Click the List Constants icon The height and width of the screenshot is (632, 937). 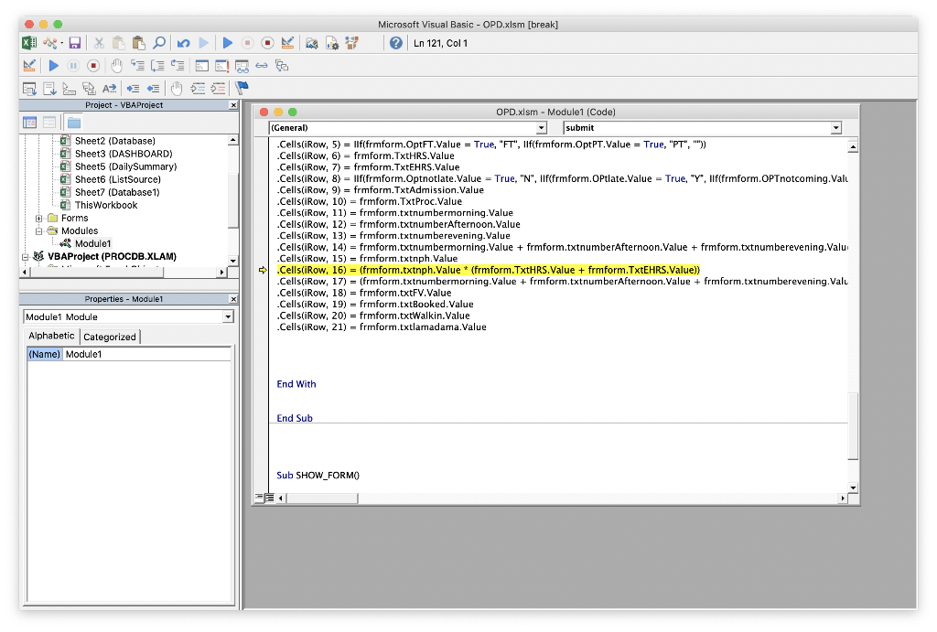coord(49,89)
